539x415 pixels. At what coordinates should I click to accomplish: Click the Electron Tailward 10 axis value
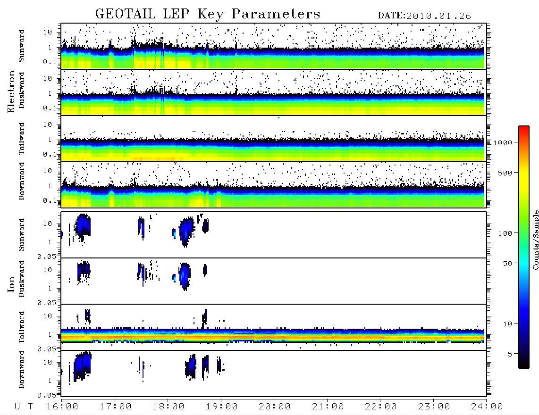coord(48,124)
